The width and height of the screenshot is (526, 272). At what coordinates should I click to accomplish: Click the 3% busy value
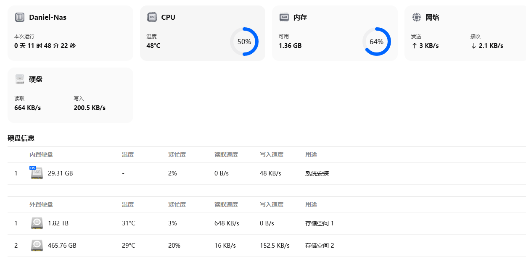tap(172, 223)
